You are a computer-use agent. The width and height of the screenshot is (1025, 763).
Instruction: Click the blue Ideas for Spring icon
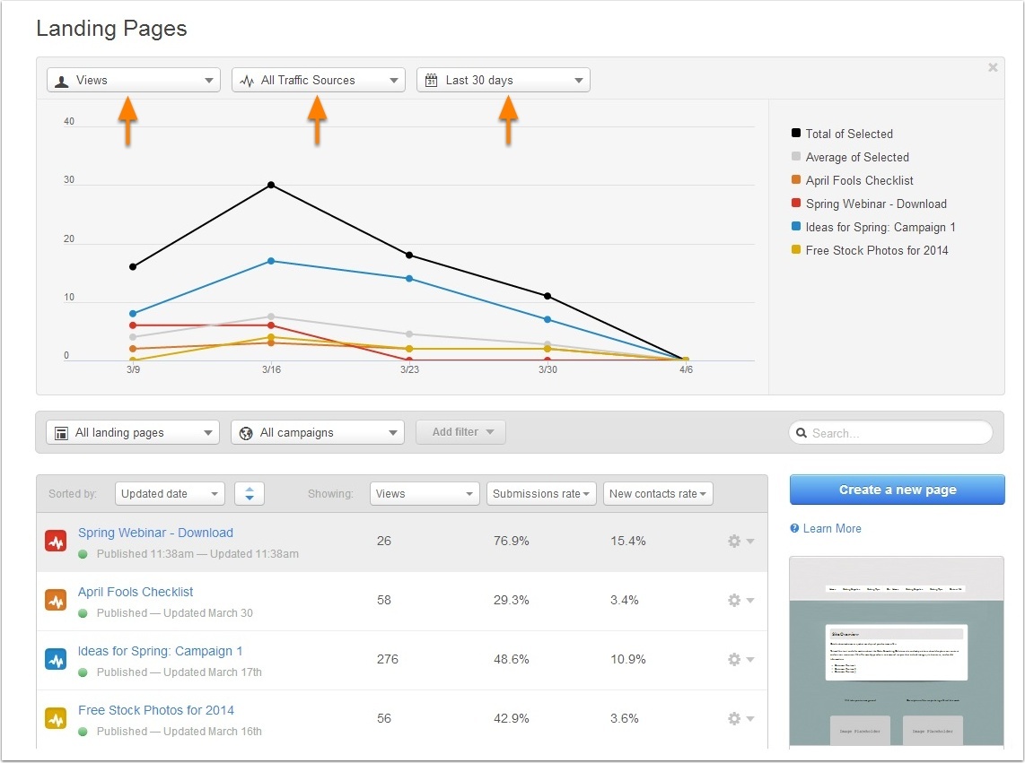click(56, 660)
